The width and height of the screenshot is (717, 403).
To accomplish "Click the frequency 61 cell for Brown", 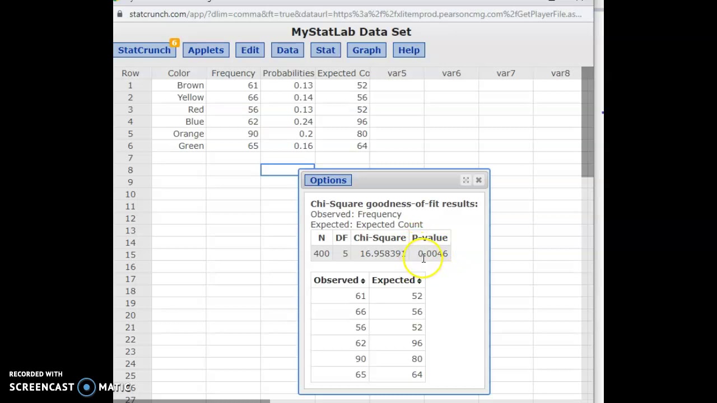I will [x=233, y=86].
